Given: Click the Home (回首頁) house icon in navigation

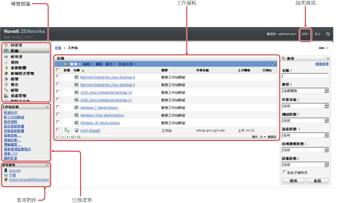Looking at the screenshot, I should coord(6,46).
